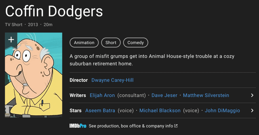Select the Animation genre chip
Screen dimensions: 259x135
84,43
